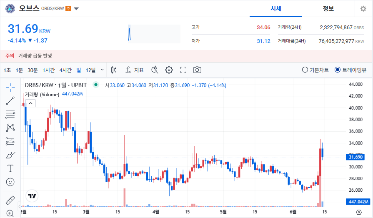Click the 2,322,794,867 ORBS volume value
Viewport: 373px width, 218px height.
(342, 28)
